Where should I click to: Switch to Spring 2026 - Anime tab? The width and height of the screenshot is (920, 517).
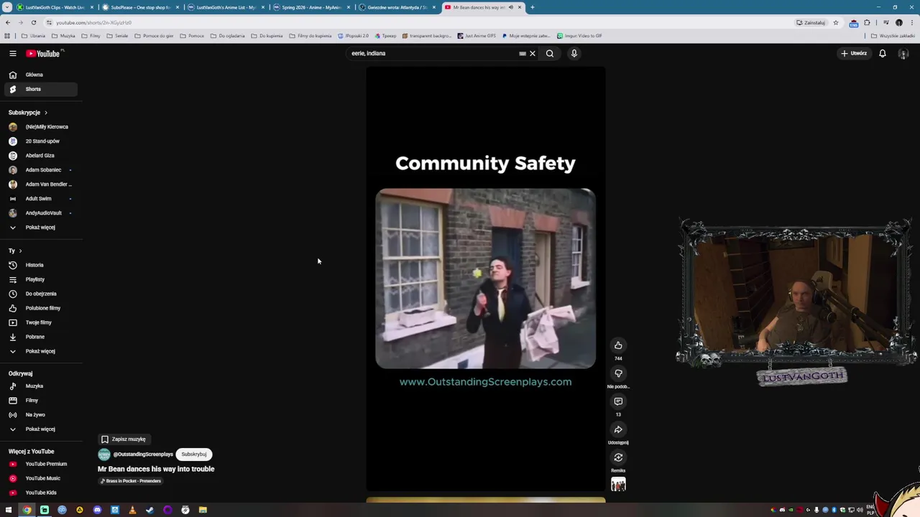click(310, 7)
